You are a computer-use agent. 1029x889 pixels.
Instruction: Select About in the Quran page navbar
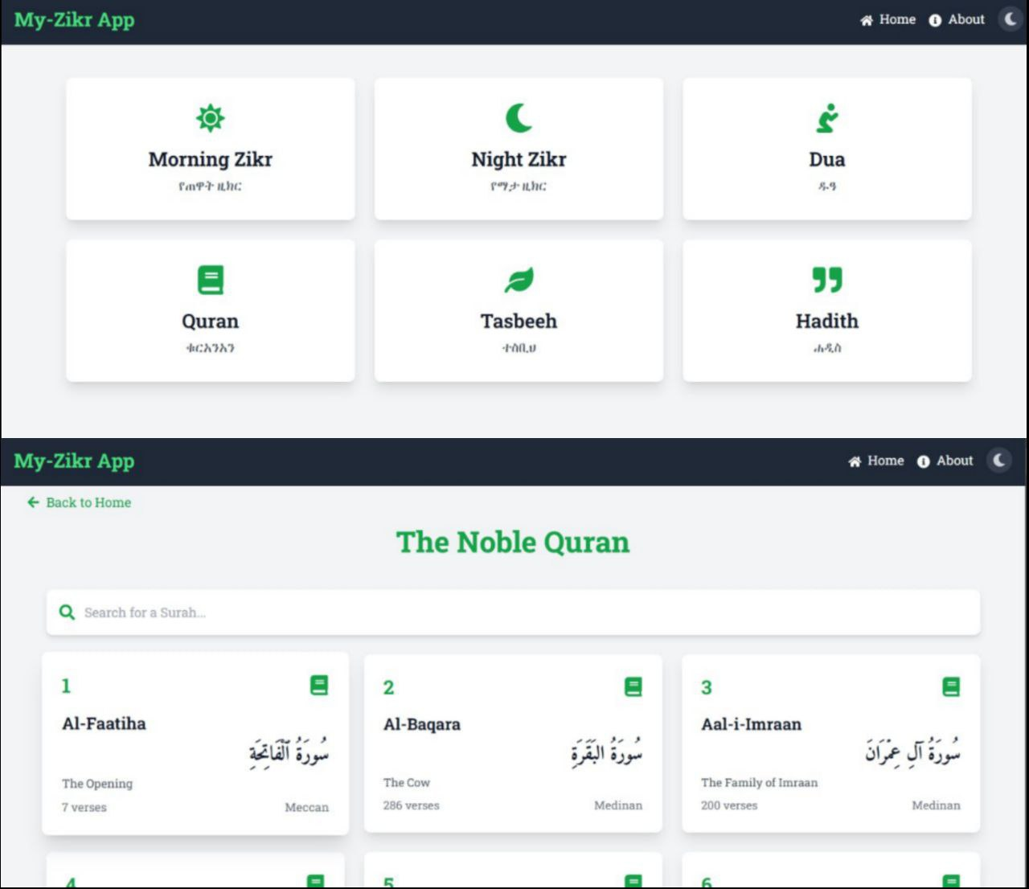point(955,461)
